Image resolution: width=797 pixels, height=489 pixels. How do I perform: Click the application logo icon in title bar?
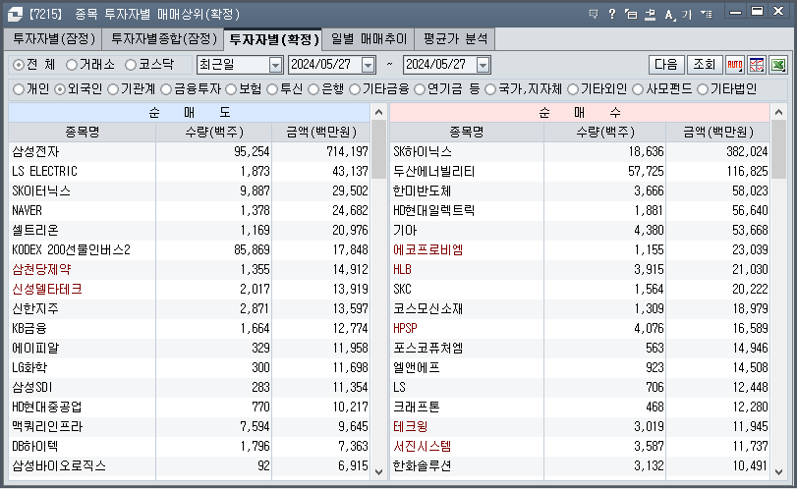click(15, 14)
